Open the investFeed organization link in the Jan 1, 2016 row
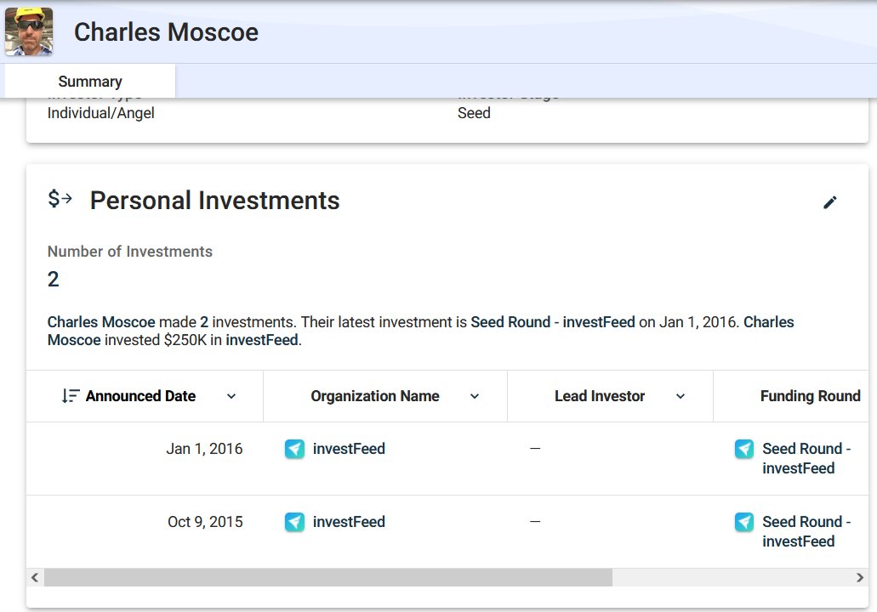 tap(349, 449)
